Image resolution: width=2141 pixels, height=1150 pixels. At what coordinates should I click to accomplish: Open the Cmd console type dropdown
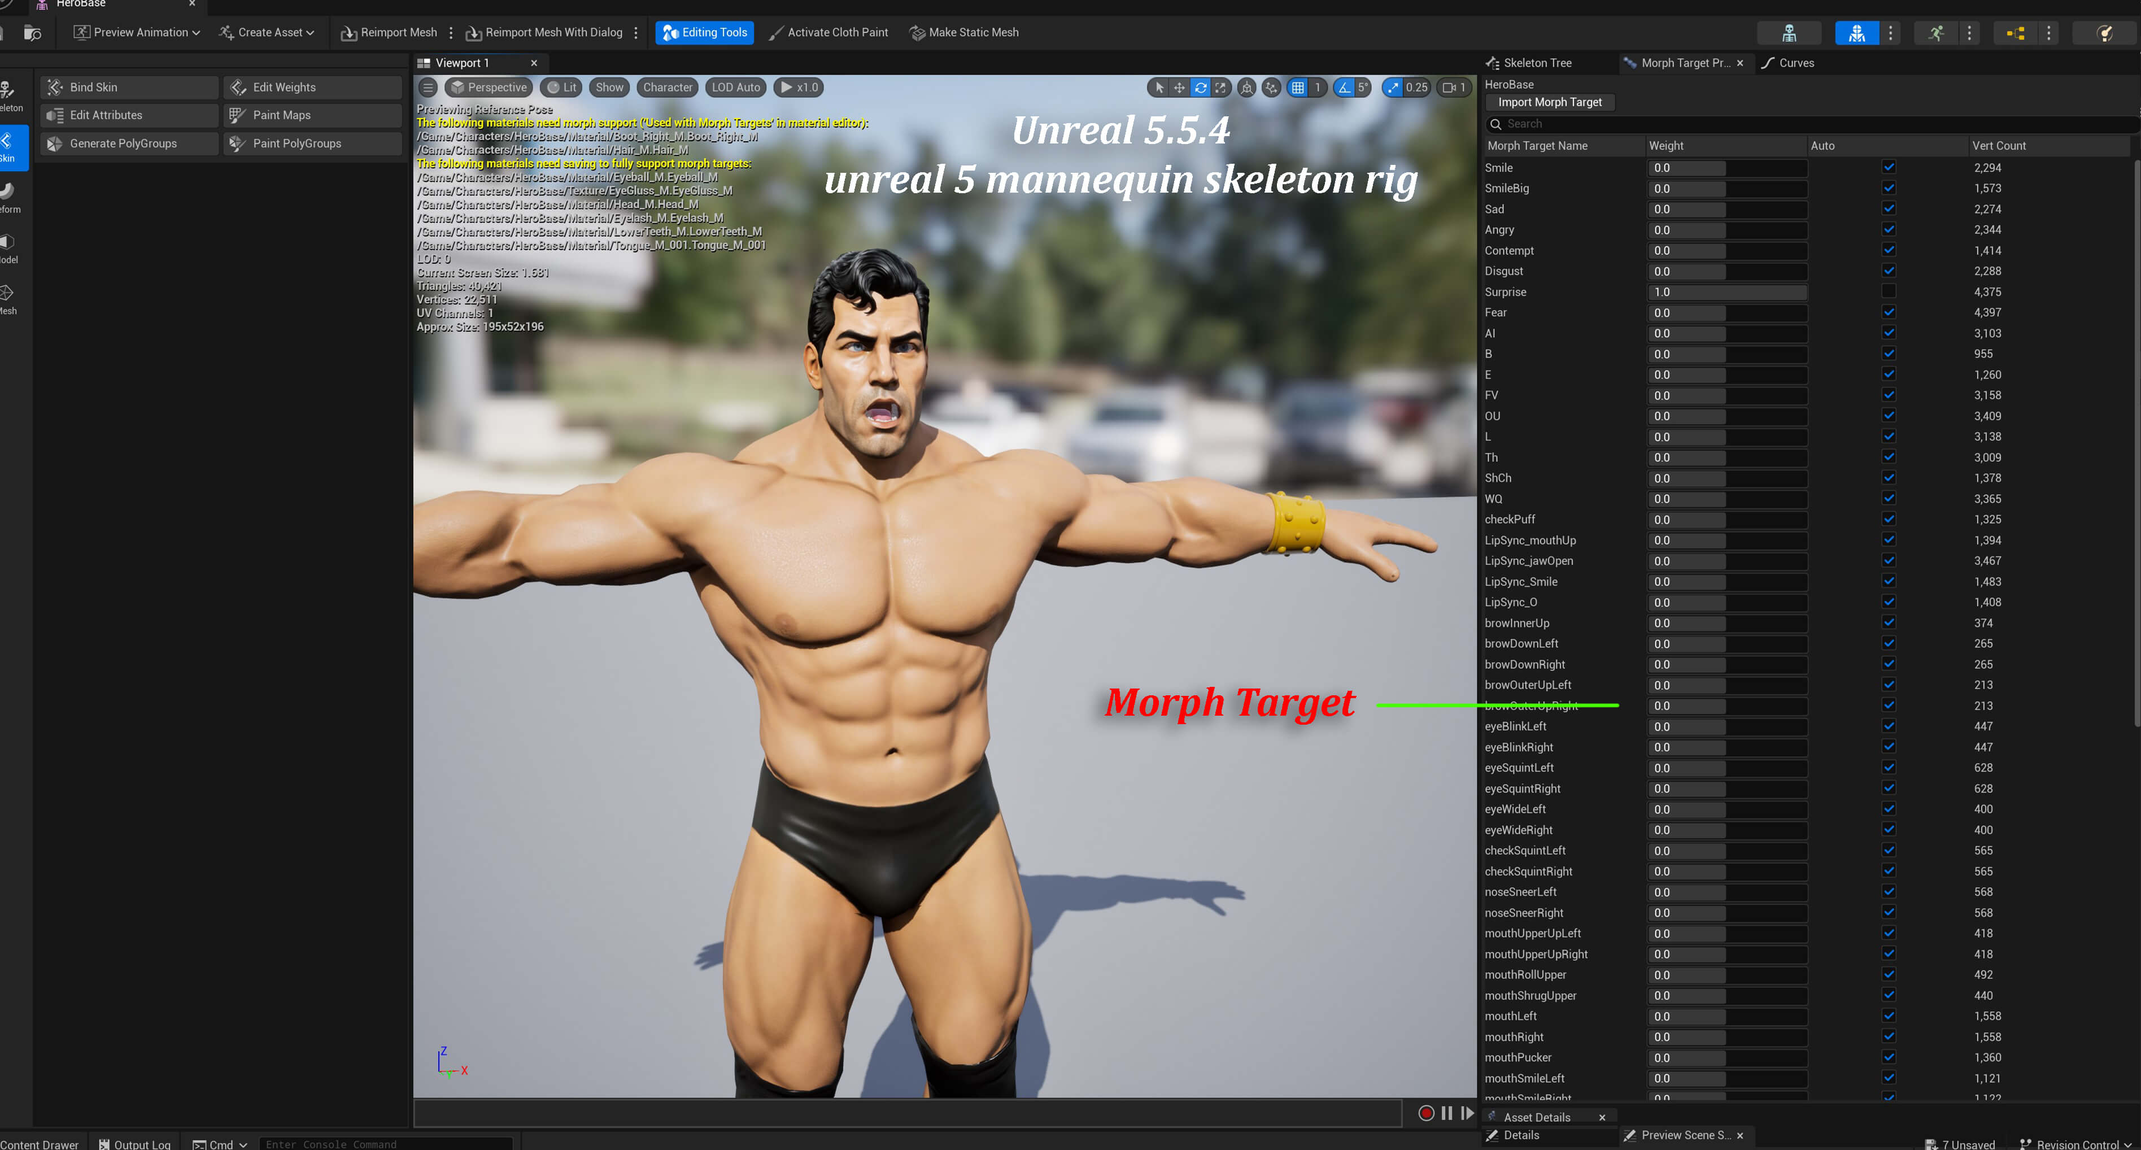pos(220,1144)
